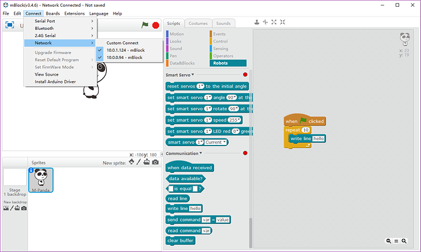
Task: Click blocks palette vertical scrollbar
Action: 251,233
